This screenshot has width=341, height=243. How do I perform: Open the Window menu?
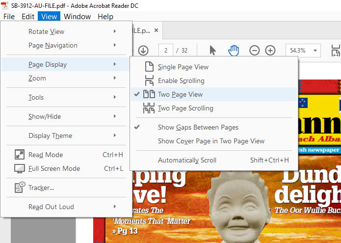[x=77, y=16]
